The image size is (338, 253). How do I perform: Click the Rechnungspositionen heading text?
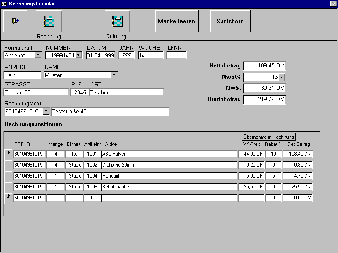pyautogui.click(x=33, y=124)
